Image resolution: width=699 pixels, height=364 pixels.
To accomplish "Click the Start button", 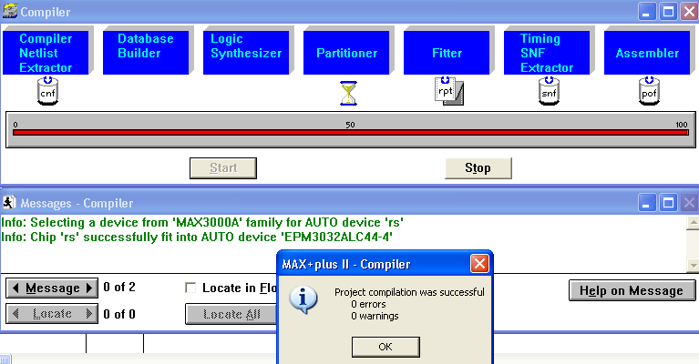I will pyautogui.click(x=223, y=168).
